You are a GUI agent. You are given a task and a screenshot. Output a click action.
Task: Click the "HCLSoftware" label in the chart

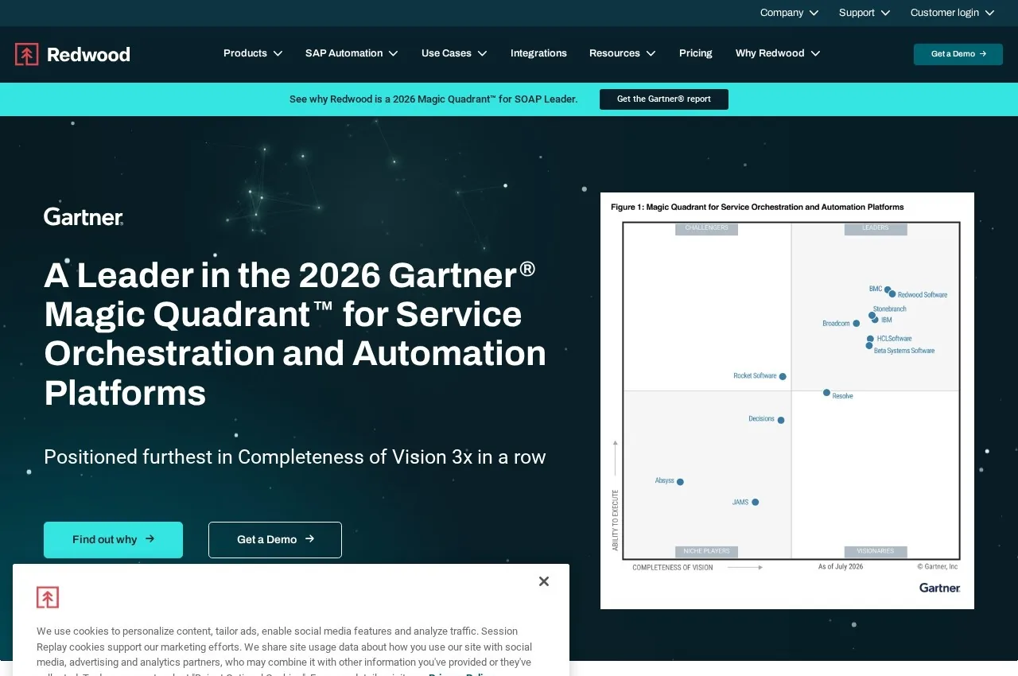(x=895, y=339)
